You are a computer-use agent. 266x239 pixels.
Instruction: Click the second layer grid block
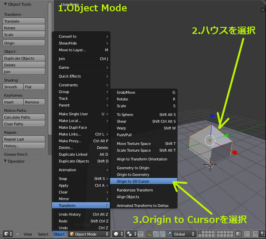(x=225, y=234)
